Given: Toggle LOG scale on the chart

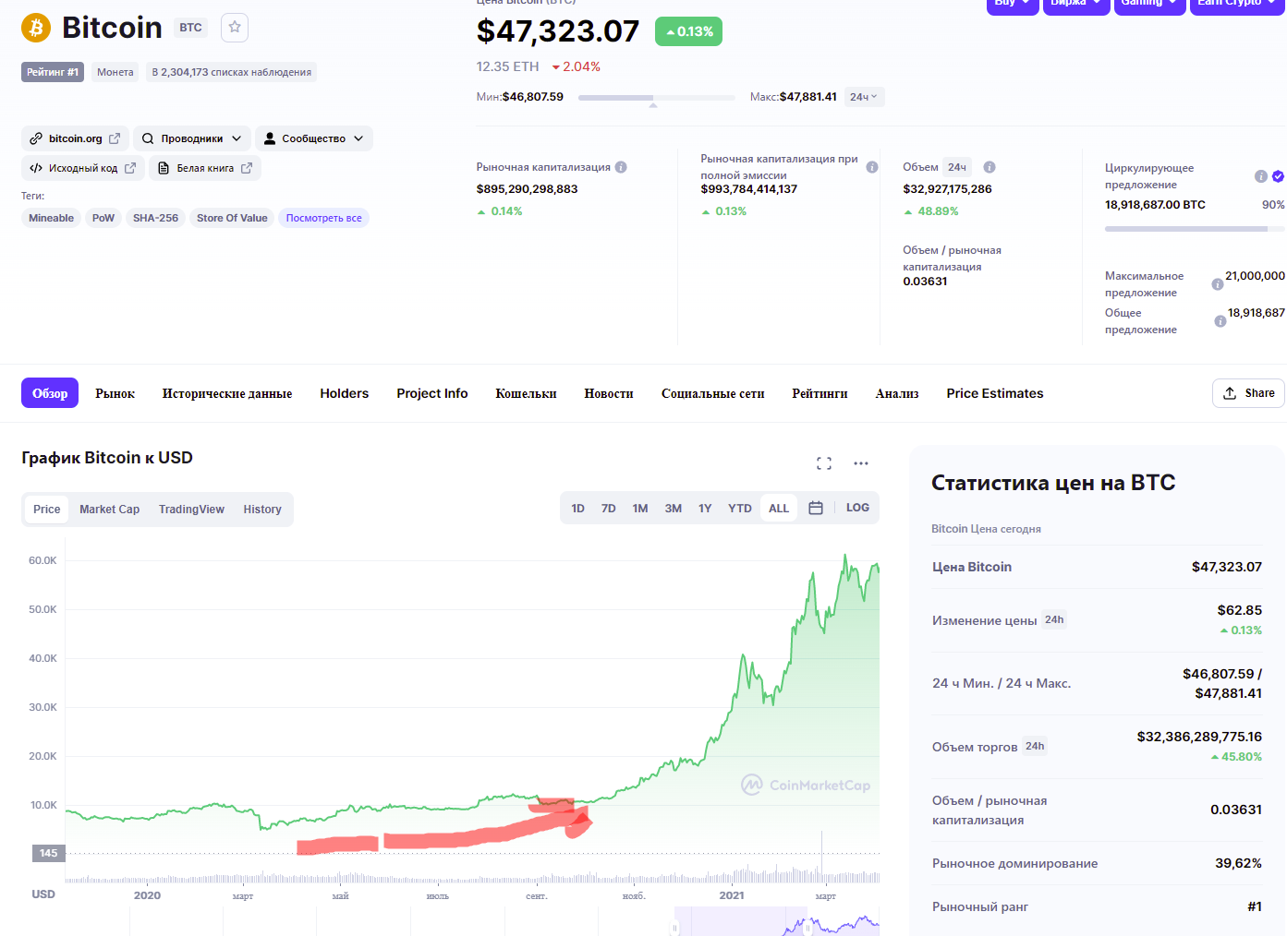Looking at the screenshot, I should (x=857, y=508).
